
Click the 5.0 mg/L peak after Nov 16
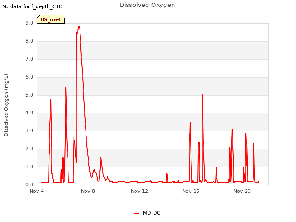click(x=203, y=95)
